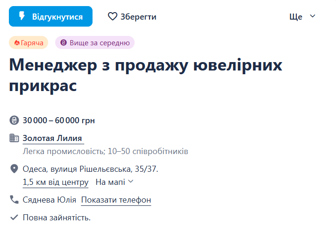Toggle the heart icon to save vacancy
The image size is (336, 225).
[113, 16]
